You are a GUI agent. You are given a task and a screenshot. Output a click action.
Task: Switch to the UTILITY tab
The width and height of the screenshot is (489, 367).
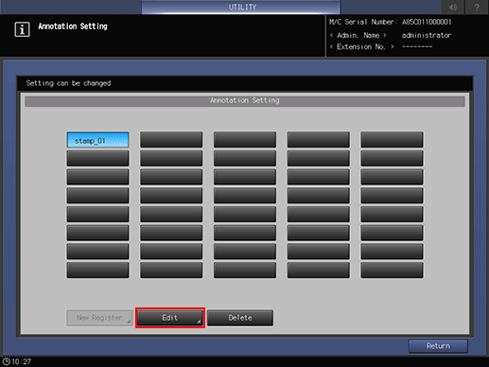[x=241, y=7]
